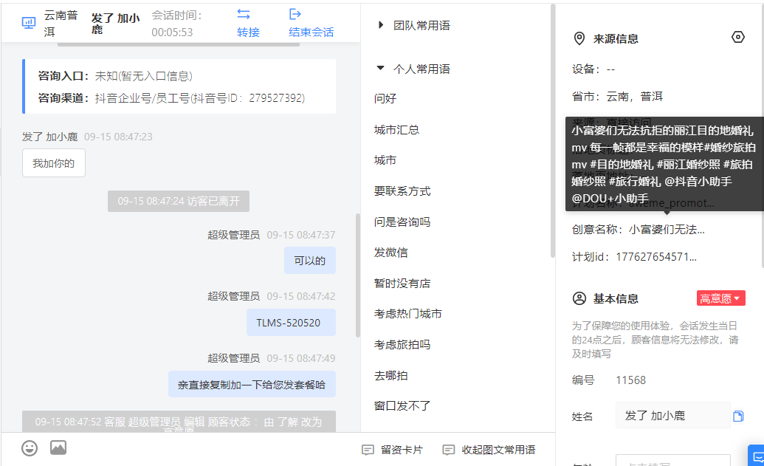
Task: Click the 转接 transfer arrows icon
Action: [244, 14]
